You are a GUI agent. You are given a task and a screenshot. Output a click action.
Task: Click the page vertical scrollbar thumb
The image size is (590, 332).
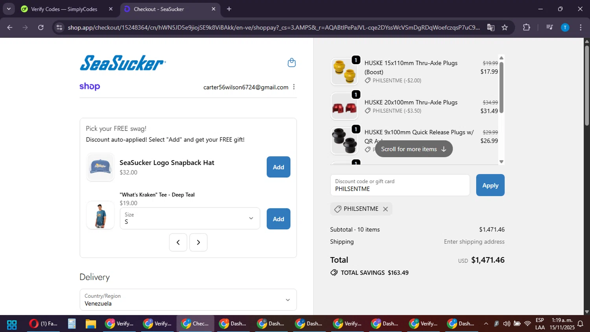coord(586,85)
